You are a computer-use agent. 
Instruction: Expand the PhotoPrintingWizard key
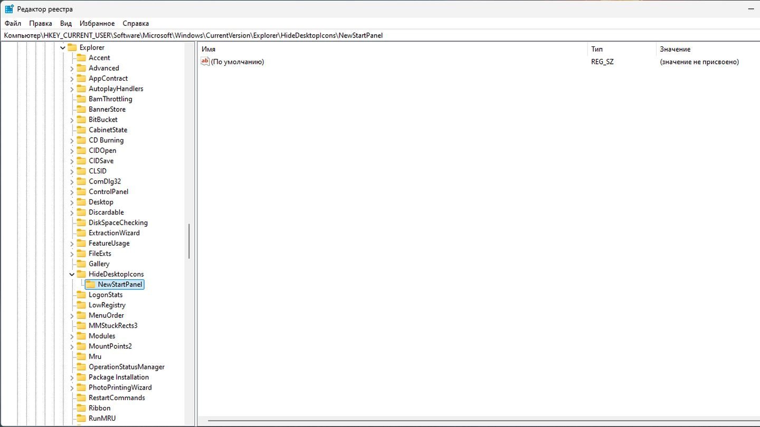72,387
